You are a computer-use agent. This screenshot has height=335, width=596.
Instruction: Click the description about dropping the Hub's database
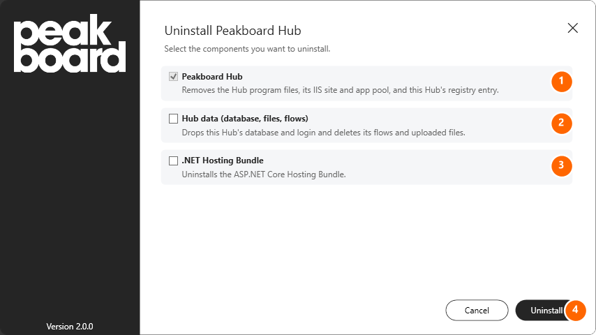(323, 133)
